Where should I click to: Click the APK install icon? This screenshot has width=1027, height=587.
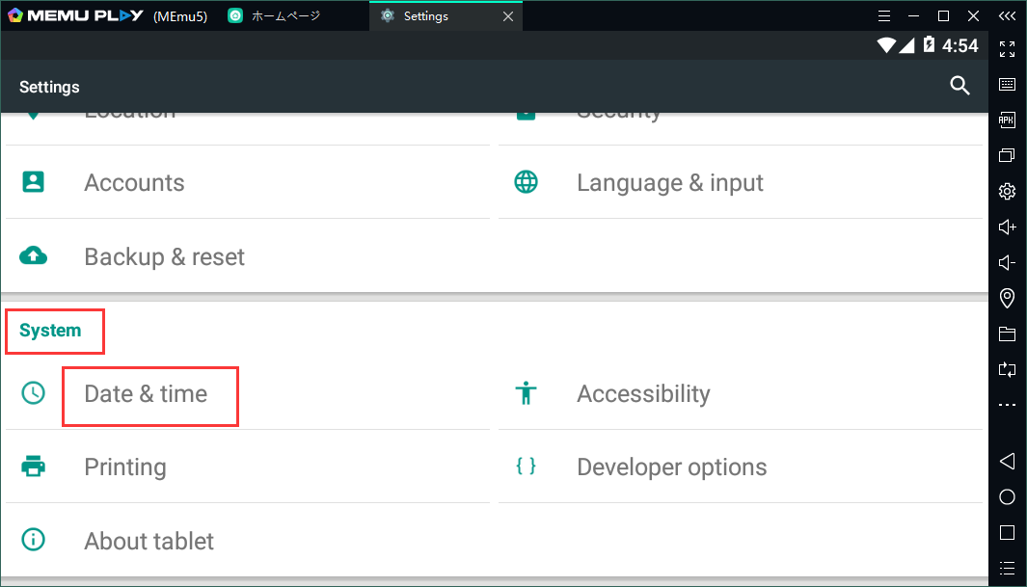1007,120
